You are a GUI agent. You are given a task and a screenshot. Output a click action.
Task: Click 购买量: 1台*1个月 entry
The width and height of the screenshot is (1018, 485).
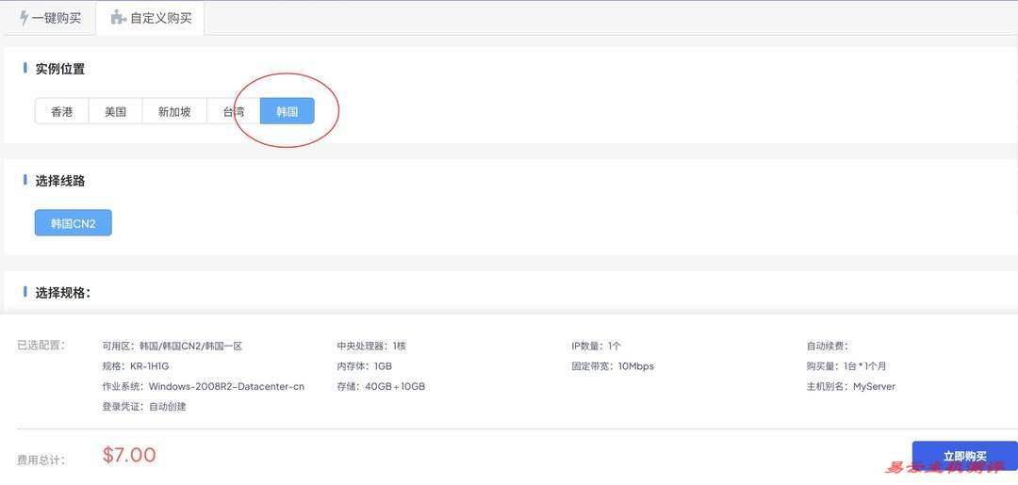point(846,366)
